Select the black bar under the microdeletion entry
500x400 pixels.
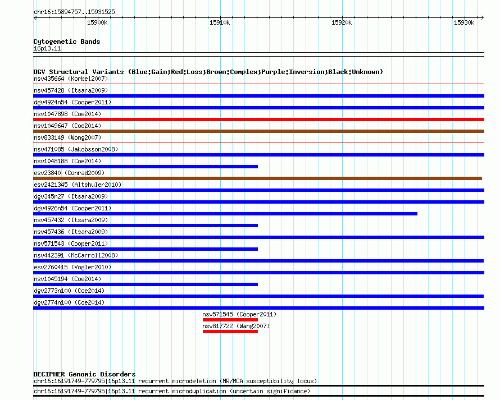point(258,385)
